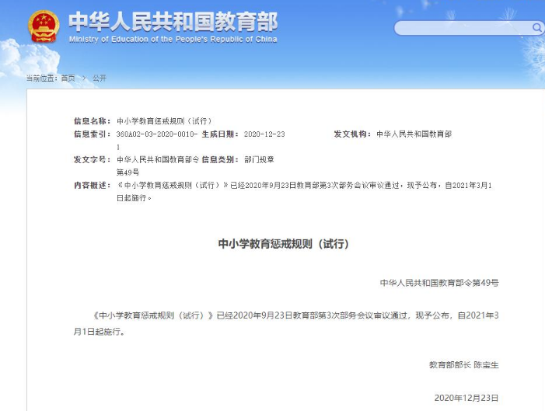Click the 内容概述 label
545x411 pixels.
92,185
